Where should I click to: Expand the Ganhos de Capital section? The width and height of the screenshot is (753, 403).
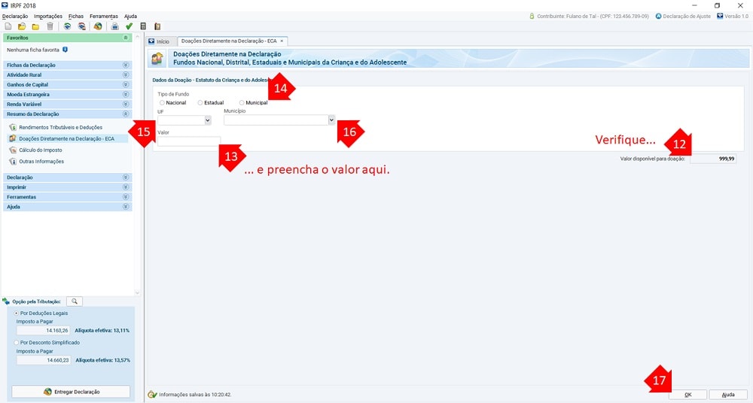67,85
